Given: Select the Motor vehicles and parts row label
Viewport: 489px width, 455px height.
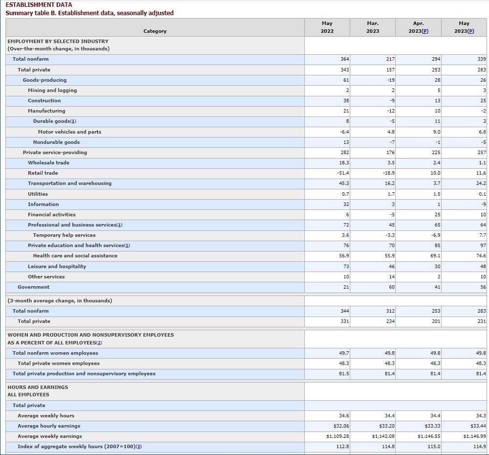Looking at the screenshot, I should pos(69,132).
